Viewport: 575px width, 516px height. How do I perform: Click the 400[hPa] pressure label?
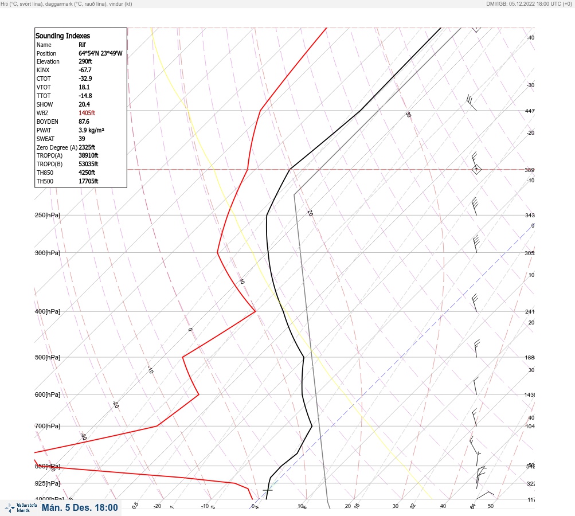click(x=48, y=311)
